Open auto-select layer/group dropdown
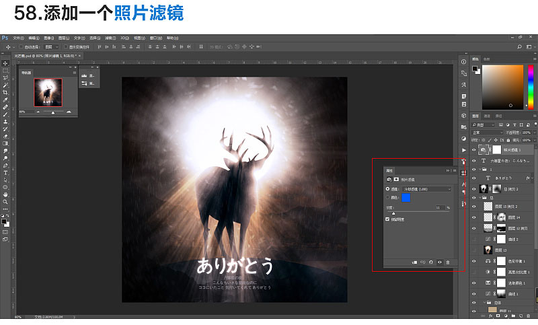The image size is (538, 325). tap(52, 46)
